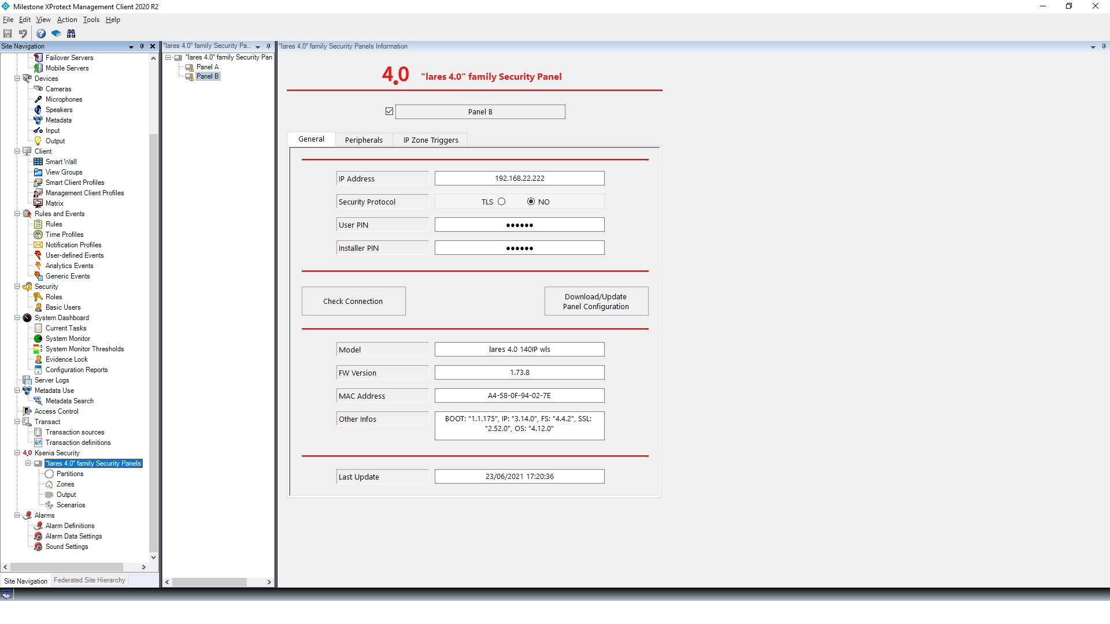The width and height of the screenshot is (1110, 624).
Task: Switch to the Peripherals tab
Action: pos(364,140)
